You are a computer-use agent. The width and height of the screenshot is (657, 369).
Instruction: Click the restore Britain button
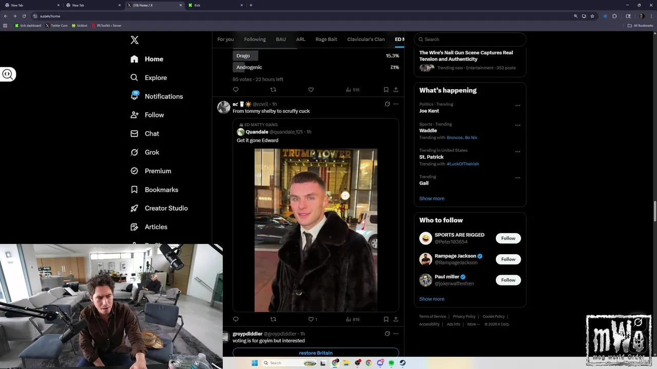[x=316, y=353]
